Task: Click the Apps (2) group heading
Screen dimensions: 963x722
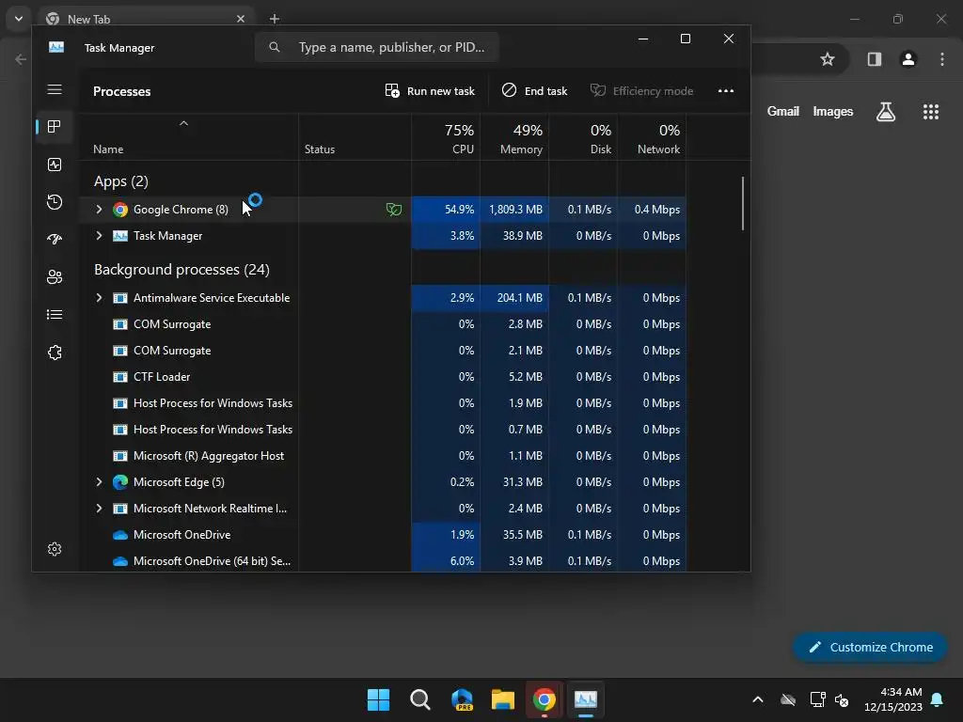Action: [121, 181]
